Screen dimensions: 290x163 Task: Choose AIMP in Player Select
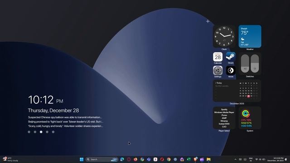pyautogui.click(x=224, y=118)
